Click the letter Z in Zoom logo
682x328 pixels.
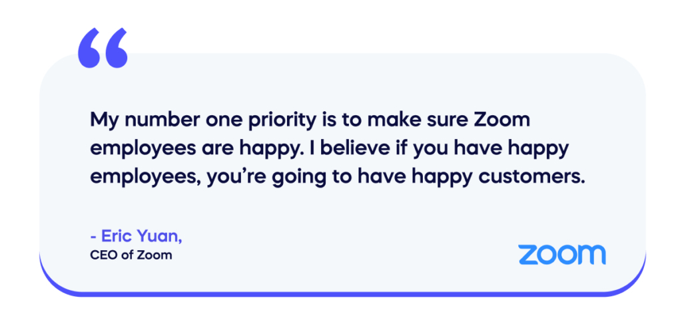(528, 255)
